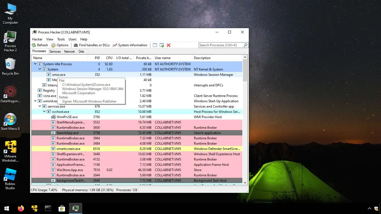Open the Windows Start button
Viewport: 381px width, 214px height.
coord(7,208)
